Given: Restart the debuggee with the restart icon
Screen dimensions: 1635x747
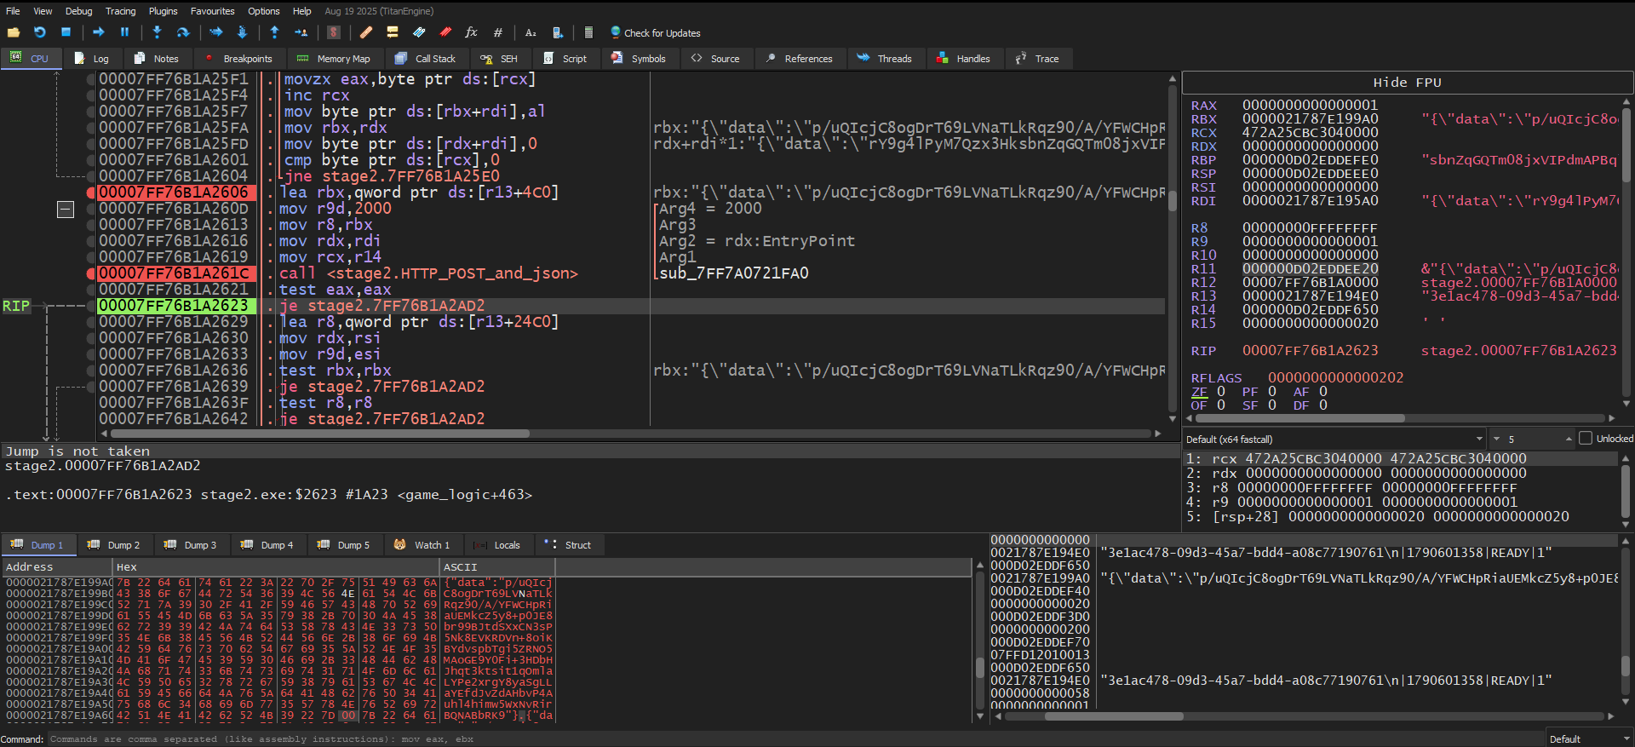Looking at the screenshot, I should coord(40,32).
